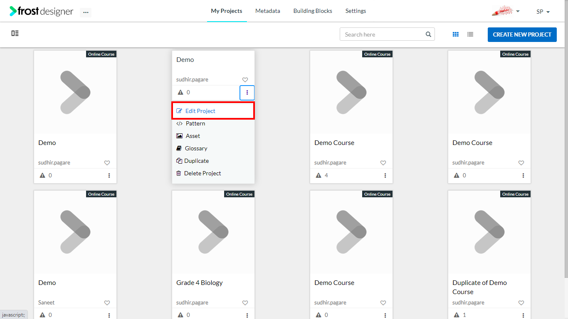
Task: Favorite the Demo project by Saneet
Action: pyautogui.click(x=107, y=303)
